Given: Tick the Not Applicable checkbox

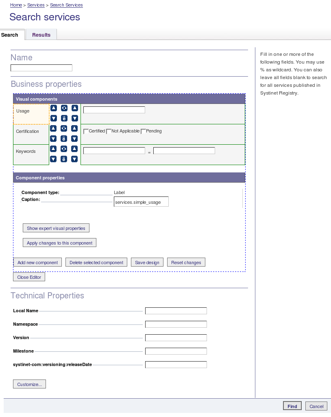Looking at the screenshot, I should click(x=109, y=131).
